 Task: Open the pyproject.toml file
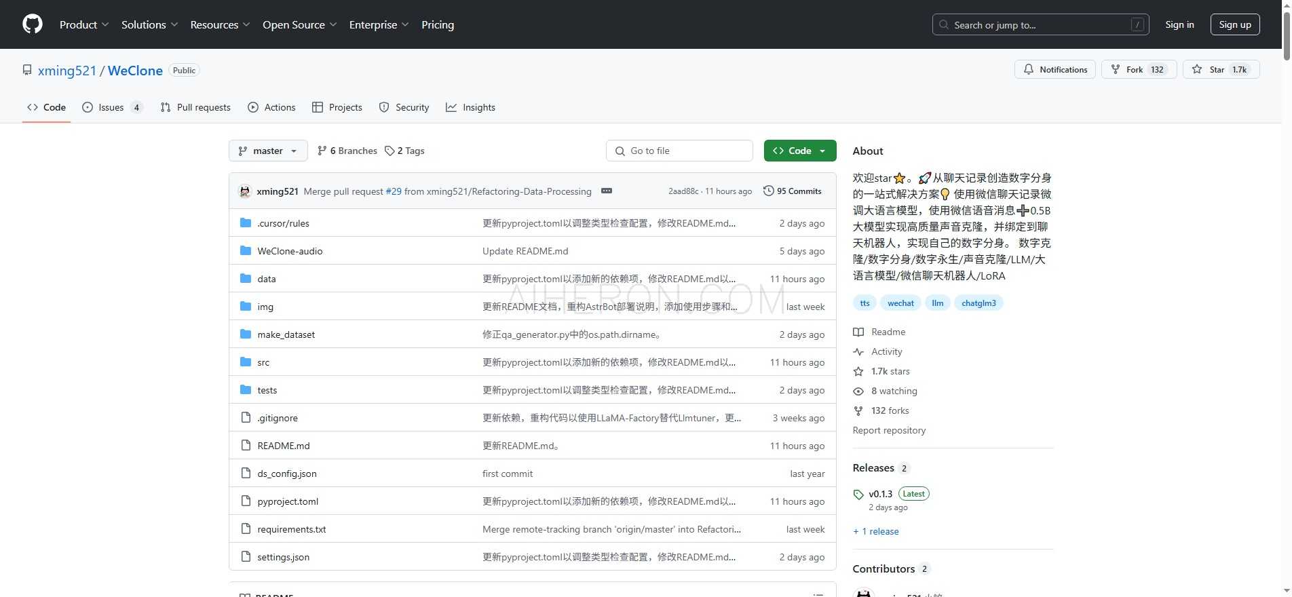pos(288,501)
